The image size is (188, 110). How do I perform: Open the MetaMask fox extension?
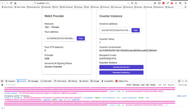(x=176, y=3)
